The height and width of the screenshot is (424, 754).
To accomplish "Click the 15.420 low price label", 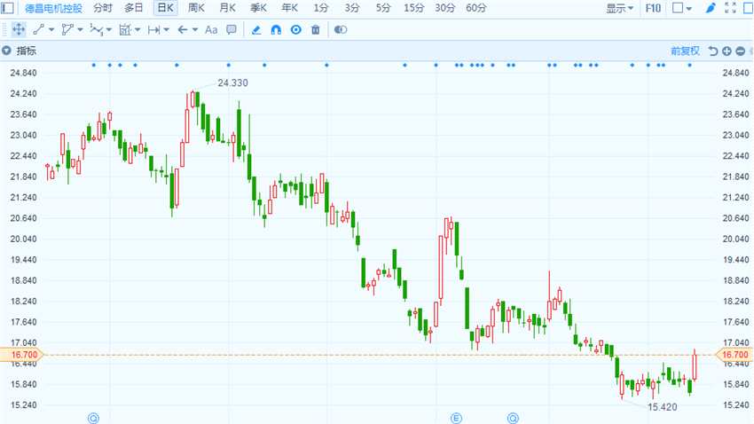I will point(662,407).
